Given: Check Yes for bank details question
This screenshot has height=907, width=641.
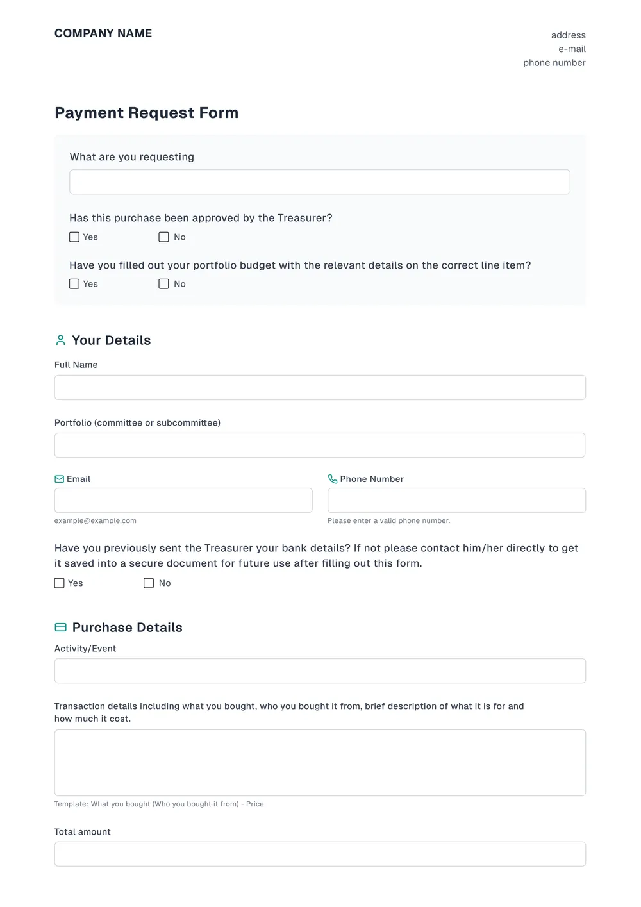Looking at the screenshot, I should coord(59,583).
